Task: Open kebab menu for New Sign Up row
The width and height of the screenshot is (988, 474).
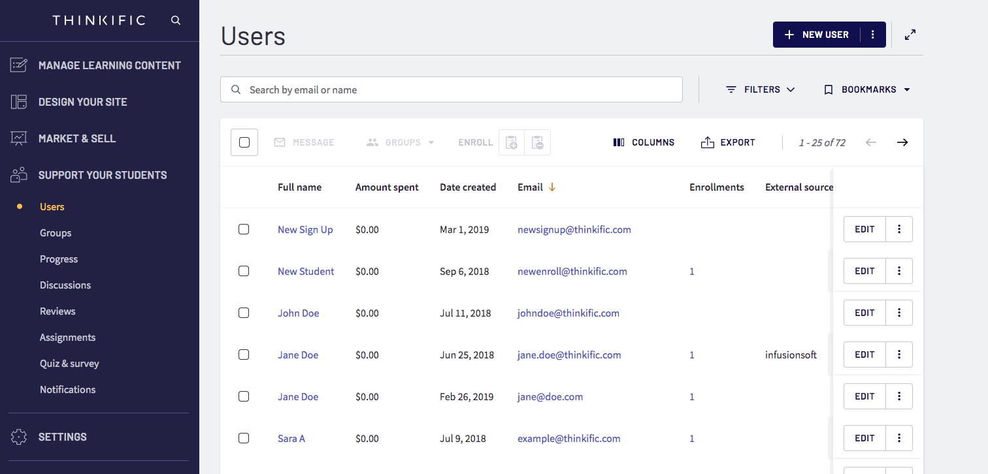Action: tap(899, 229)
